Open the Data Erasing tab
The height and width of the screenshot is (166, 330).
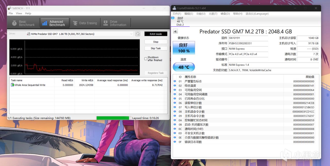coord(85,23)
